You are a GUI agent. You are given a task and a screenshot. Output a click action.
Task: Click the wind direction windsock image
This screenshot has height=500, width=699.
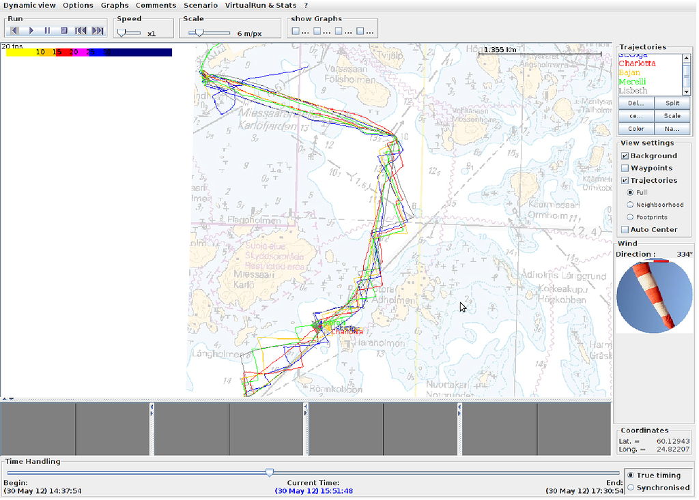tap(654, 296)
